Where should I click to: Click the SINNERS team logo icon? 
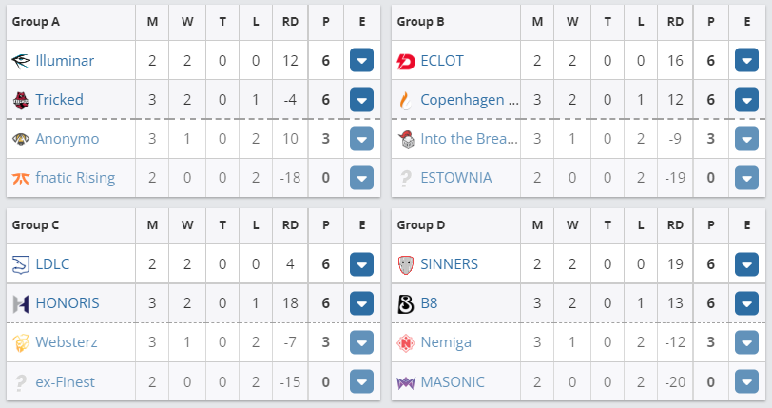coord(406,264)
